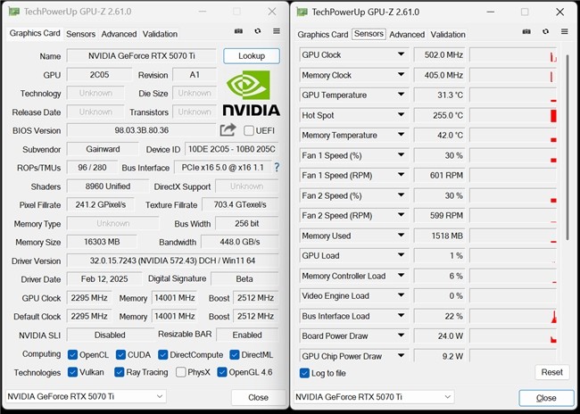The height and width of the screenshot is (414, 580).
Task: Click the screenshot camera icon in Sensors window
Action: (x=526, y=31)
